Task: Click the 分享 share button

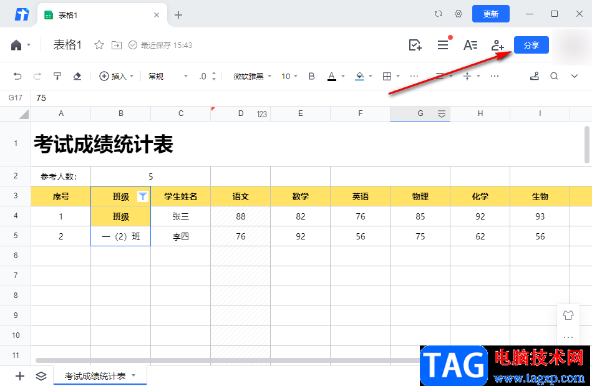Action: [x=531, y=46]
